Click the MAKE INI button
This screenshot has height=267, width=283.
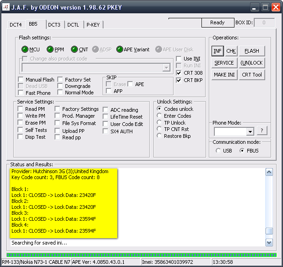tap(224, 75)
